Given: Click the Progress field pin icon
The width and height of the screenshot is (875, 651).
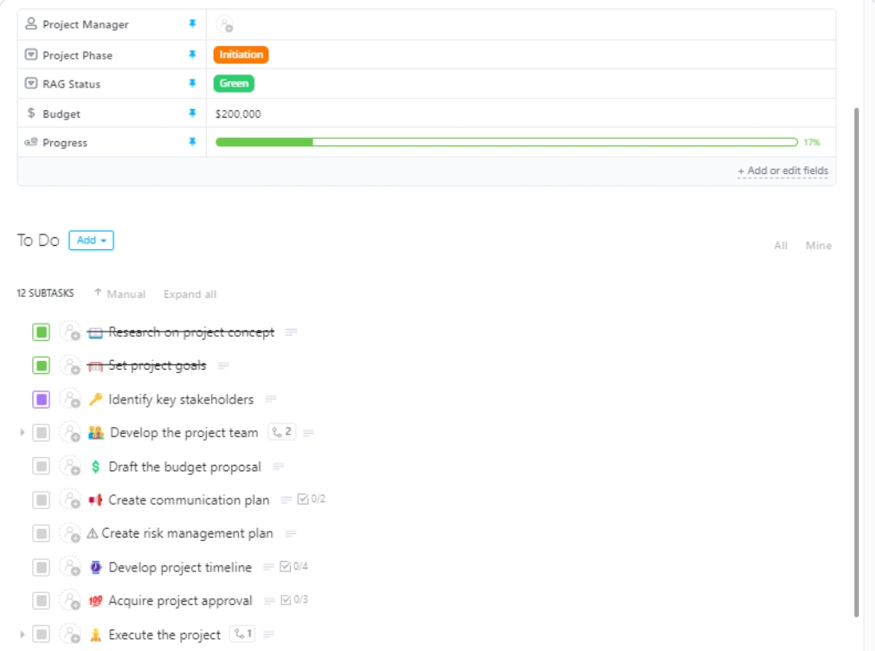Looking at the screenshot, I should (192, 142).
